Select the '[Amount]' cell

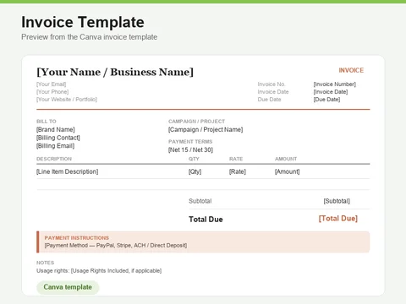(288, 171)
